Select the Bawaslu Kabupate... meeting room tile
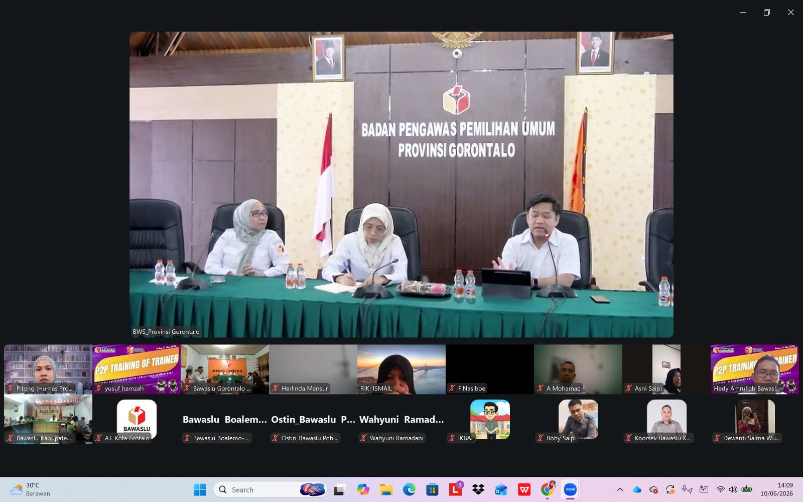This screenshot has width=803, height=502. pos(48,419)
